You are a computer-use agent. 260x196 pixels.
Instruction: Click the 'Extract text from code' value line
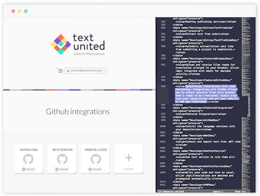(202, 34)
